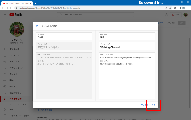Click the copyright circle icon
This screenshot has width=191, height=120.
[5, 87]
